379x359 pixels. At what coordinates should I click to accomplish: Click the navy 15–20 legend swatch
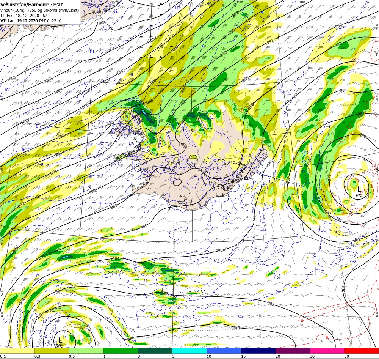258,351
